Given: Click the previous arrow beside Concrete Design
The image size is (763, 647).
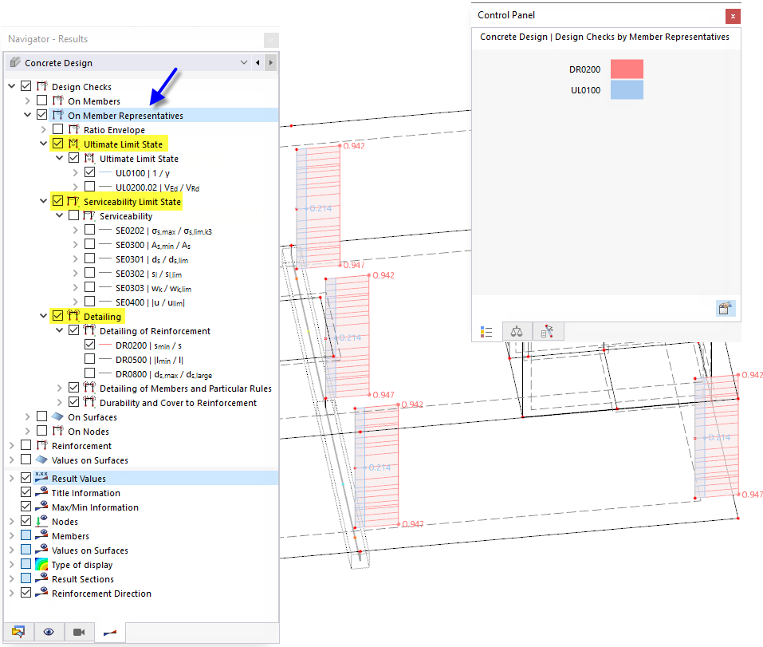Looking at the screenshot, I should 258,63.
